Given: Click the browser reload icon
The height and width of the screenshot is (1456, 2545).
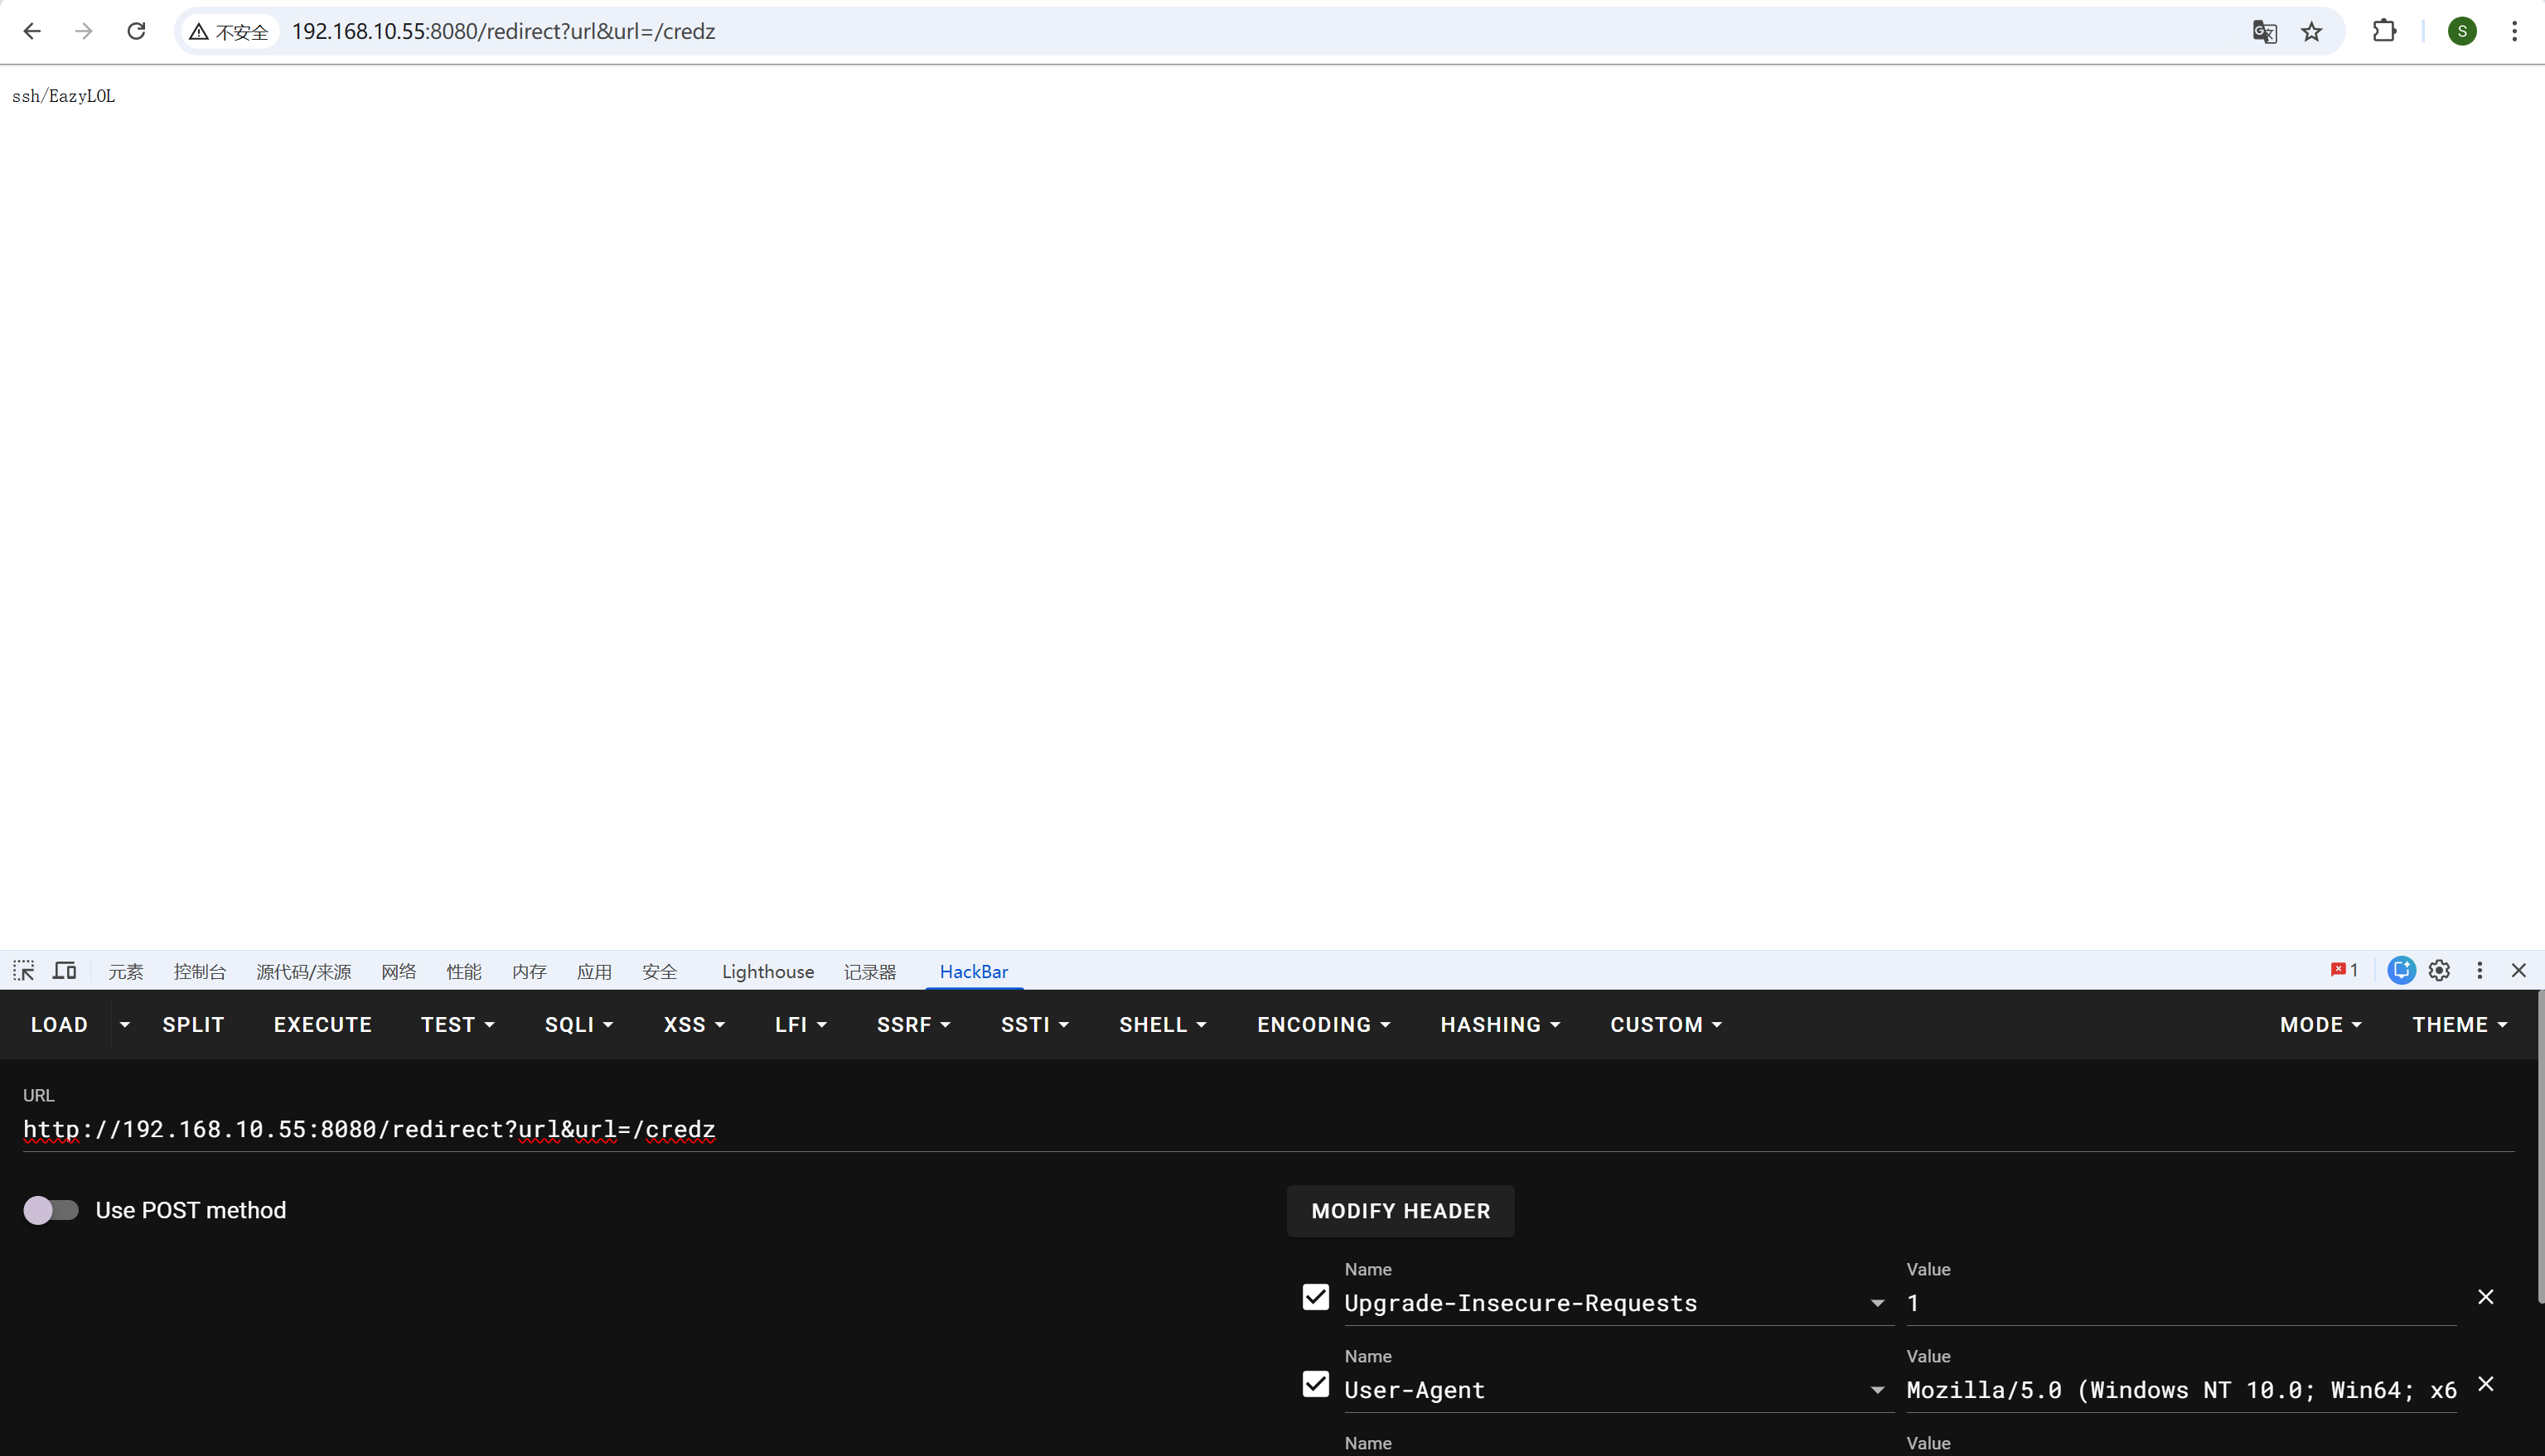Looking at the screenshot, I should (x=136, y=31).
